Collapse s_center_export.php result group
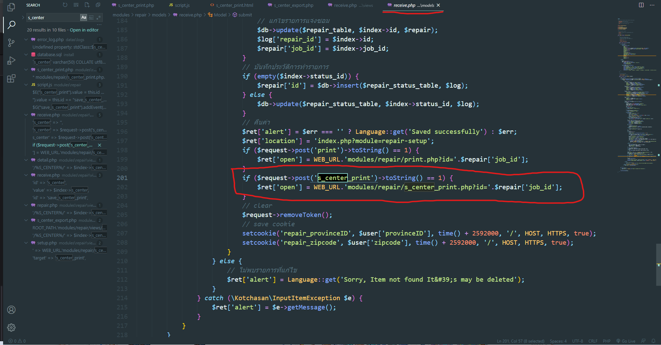661x345 pixels. (x=26, y=220)
